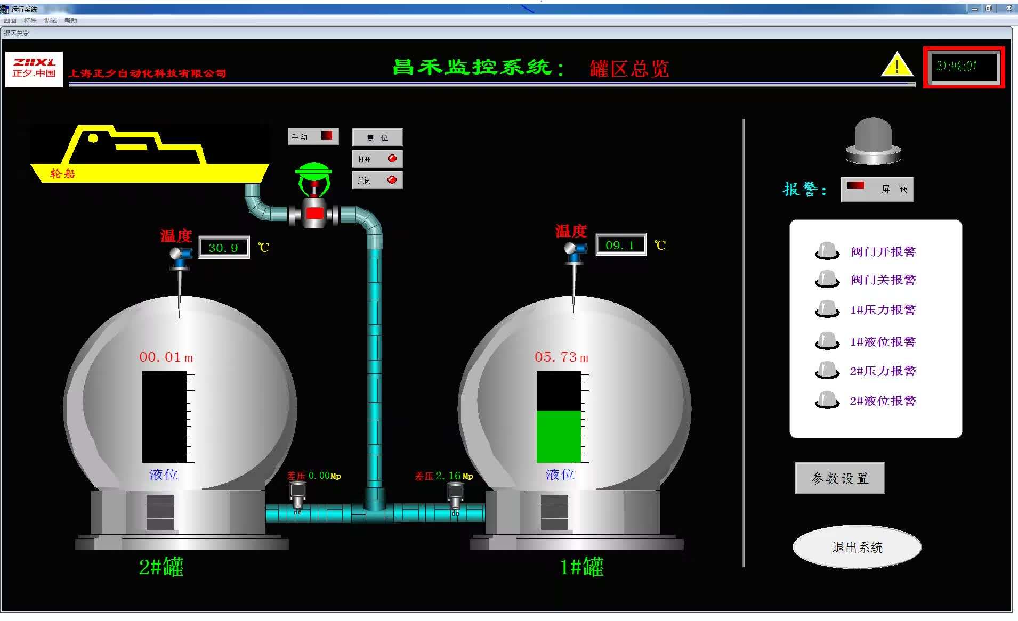The height and width of the screenshot is (621, 1018).
Task: Click the 差压 2.16 pressure transmitter icon
Action: pos(455,496)
